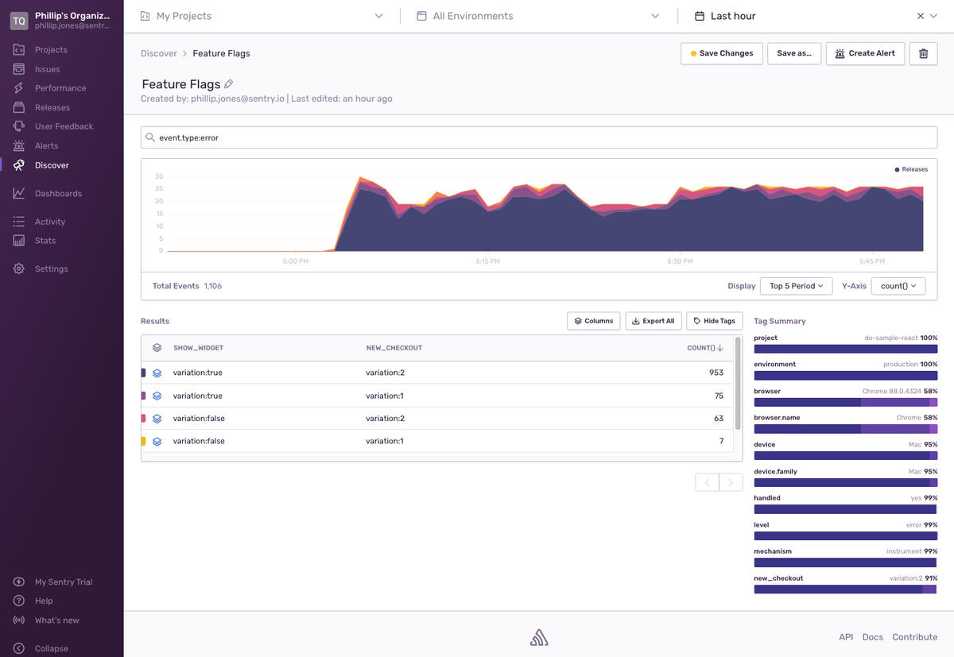
Task: Navigate to Issues in the sidebar
Action: 47,69
